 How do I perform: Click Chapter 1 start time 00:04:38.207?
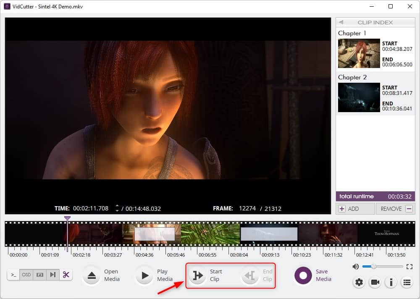pos(397,49)
